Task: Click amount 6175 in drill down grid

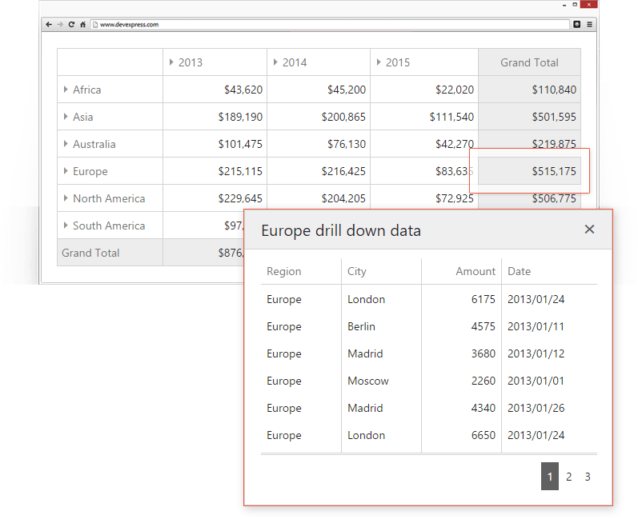Action: coord(461,299)
